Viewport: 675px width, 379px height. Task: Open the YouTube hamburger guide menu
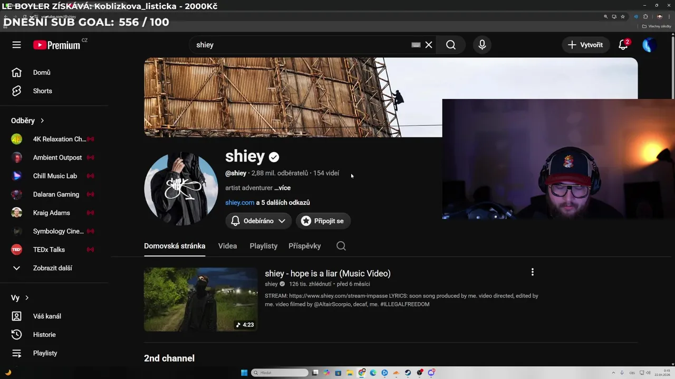tap(16, 45)
